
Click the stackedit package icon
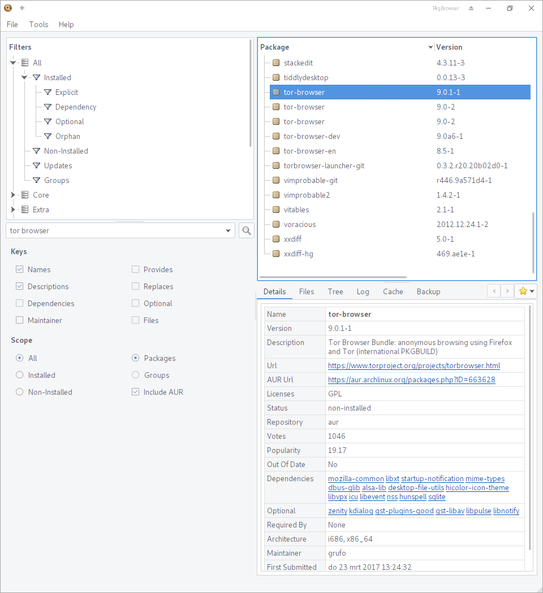(276, 62)
